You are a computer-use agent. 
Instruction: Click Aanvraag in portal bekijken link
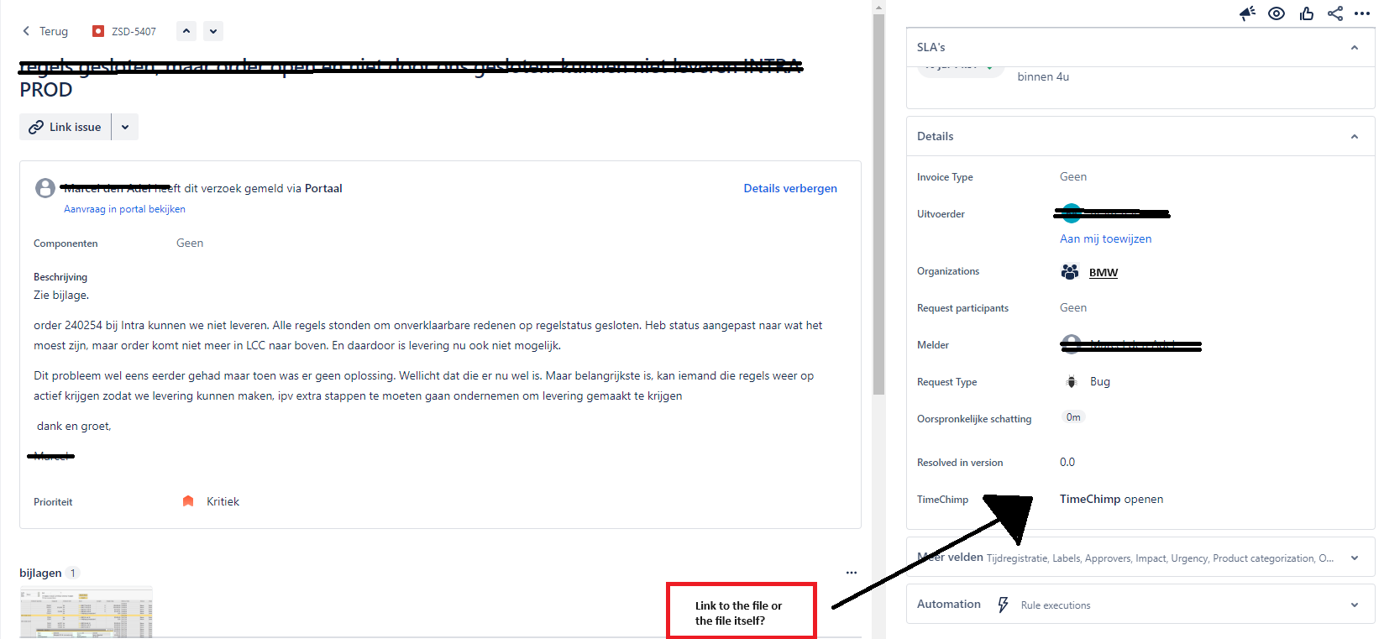pos(124,209)
